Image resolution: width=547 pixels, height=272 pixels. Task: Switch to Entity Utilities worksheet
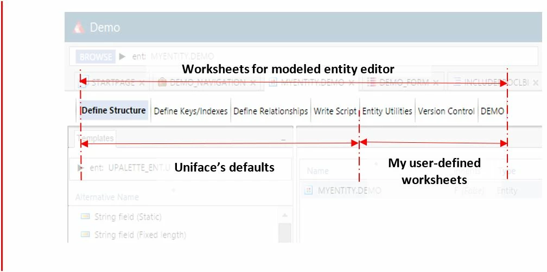point(387,111)
